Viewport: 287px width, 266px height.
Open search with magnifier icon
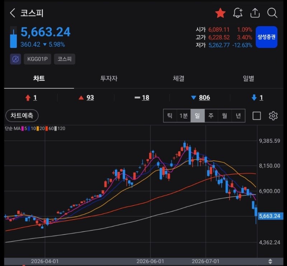click(272, 13)
